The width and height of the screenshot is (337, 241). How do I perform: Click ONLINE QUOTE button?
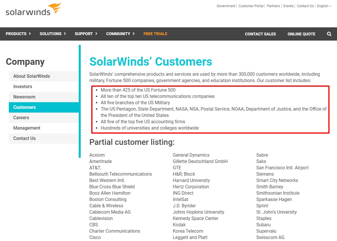(301, 34)
